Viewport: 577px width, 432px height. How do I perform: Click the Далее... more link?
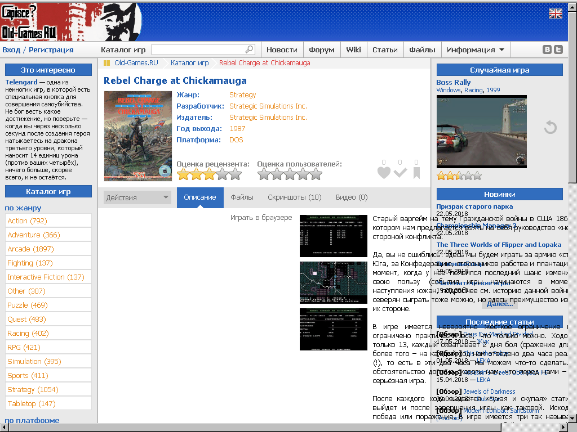pos(500,304)
